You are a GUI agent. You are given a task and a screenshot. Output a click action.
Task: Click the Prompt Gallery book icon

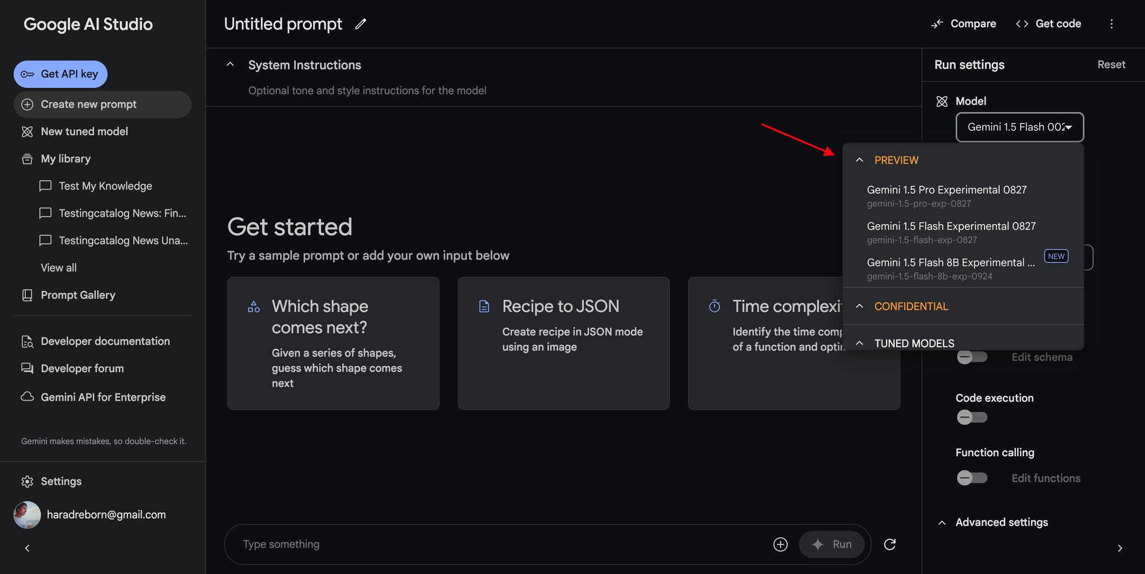click(27, 295)
